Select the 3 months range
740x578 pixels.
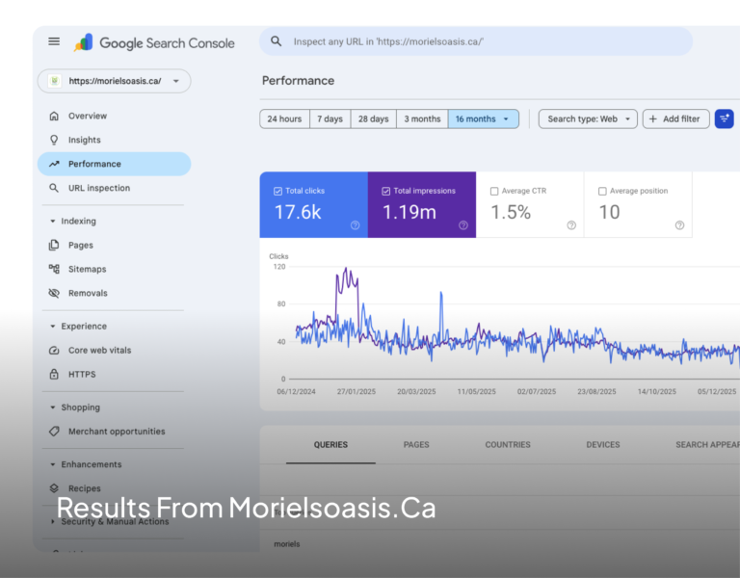pos(422,118)
